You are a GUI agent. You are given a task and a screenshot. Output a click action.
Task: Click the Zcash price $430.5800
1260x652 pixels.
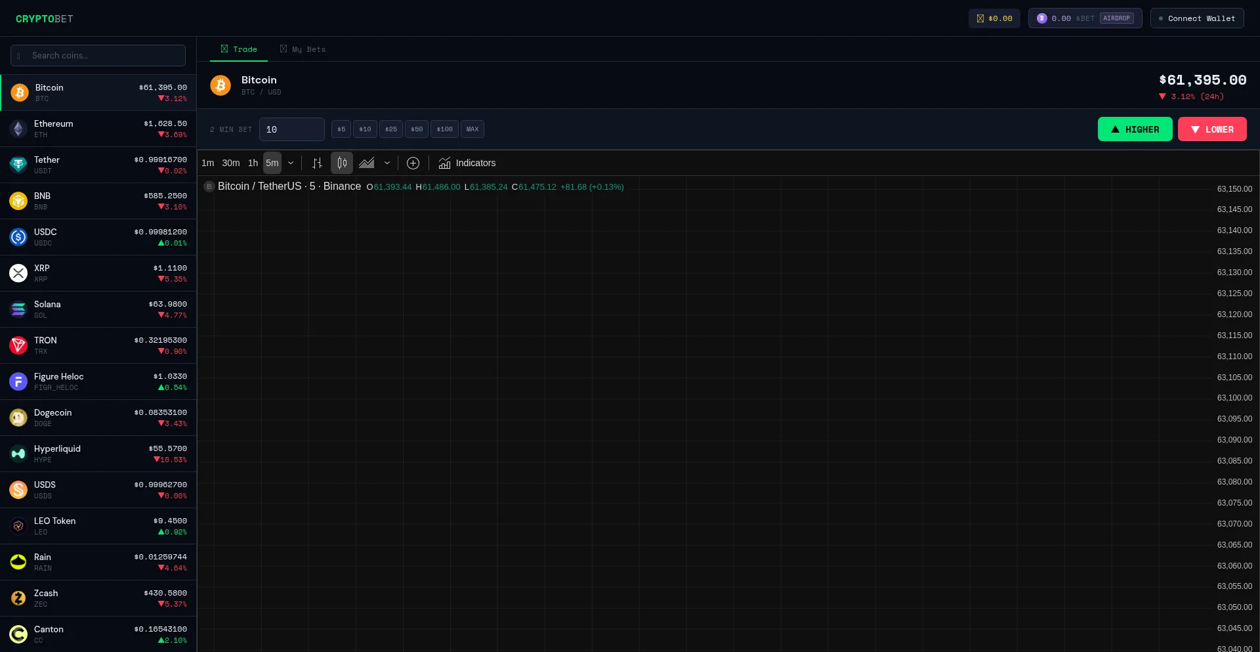click(x=165, y=593)
